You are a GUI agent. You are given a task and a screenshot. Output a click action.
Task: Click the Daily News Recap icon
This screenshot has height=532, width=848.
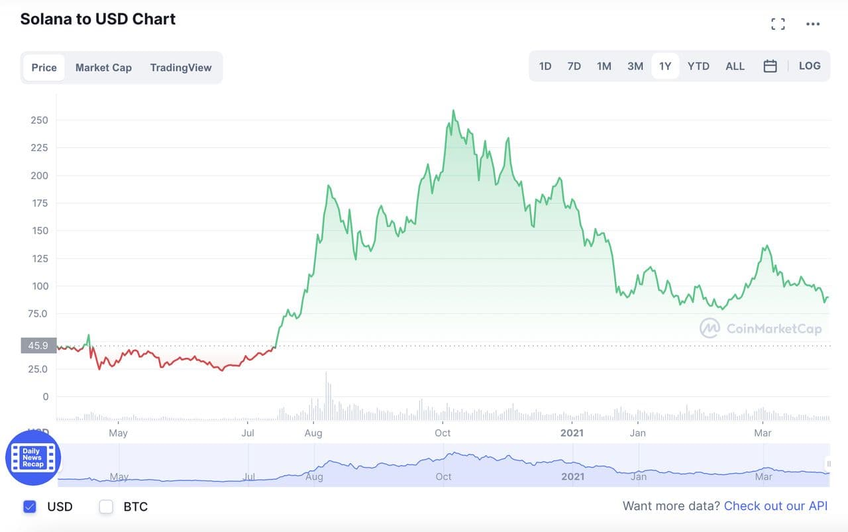33,458
